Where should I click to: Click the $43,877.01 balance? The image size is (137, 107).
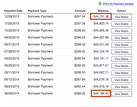(x=101, y=65)
